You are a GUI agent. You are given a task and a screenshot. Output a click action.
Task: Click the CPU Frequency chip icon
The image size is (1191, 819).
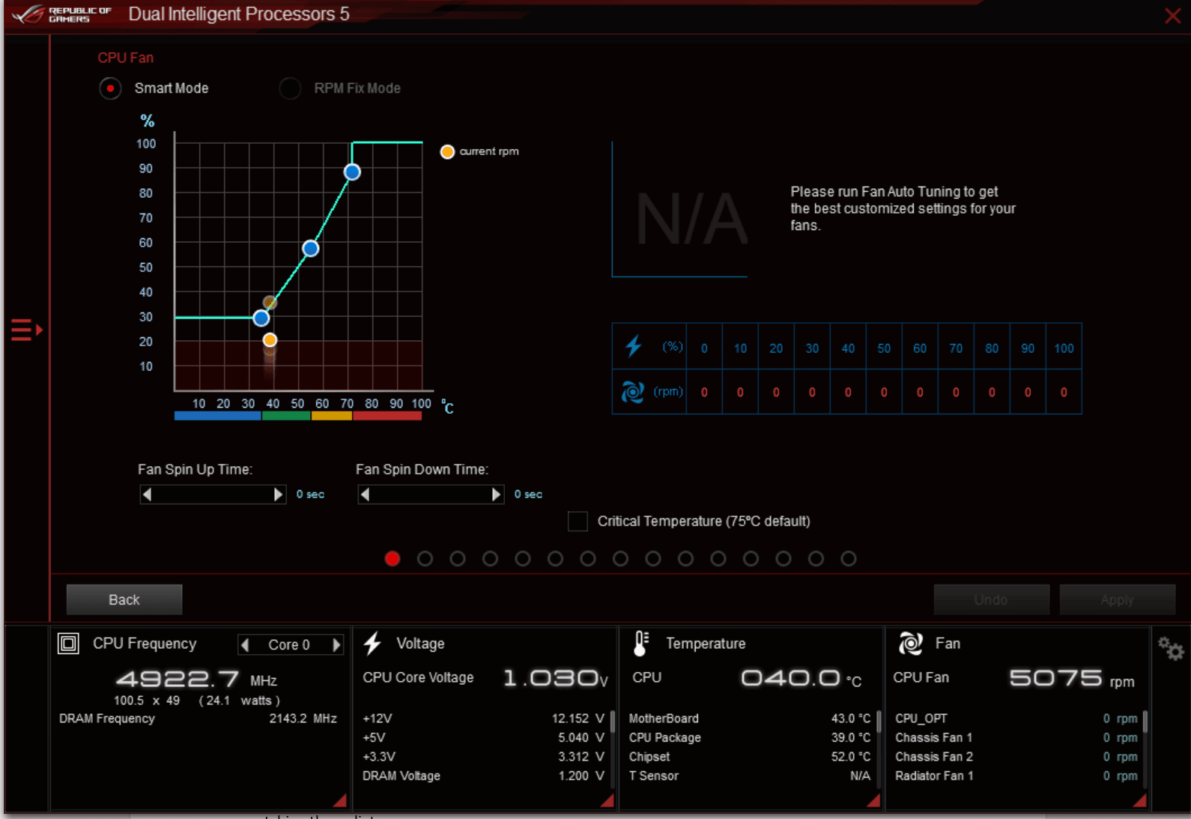pos(68,644)
